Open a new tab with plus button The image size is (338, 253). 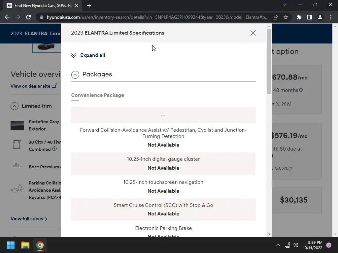tap(89, 6)
